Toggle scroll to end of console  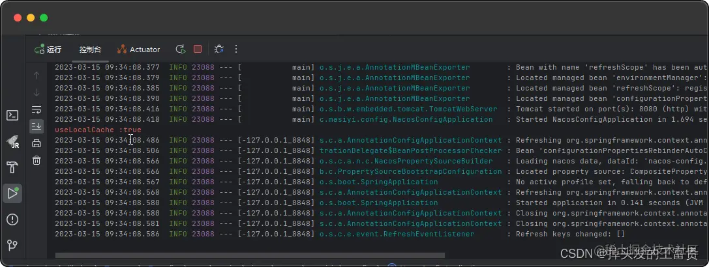(x=37, y=126)
